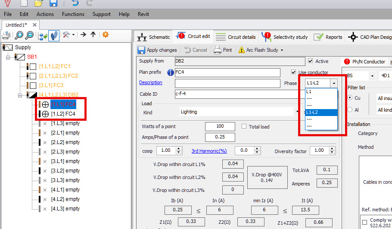
Task: Click the Apply changes button
Action: 157,50
